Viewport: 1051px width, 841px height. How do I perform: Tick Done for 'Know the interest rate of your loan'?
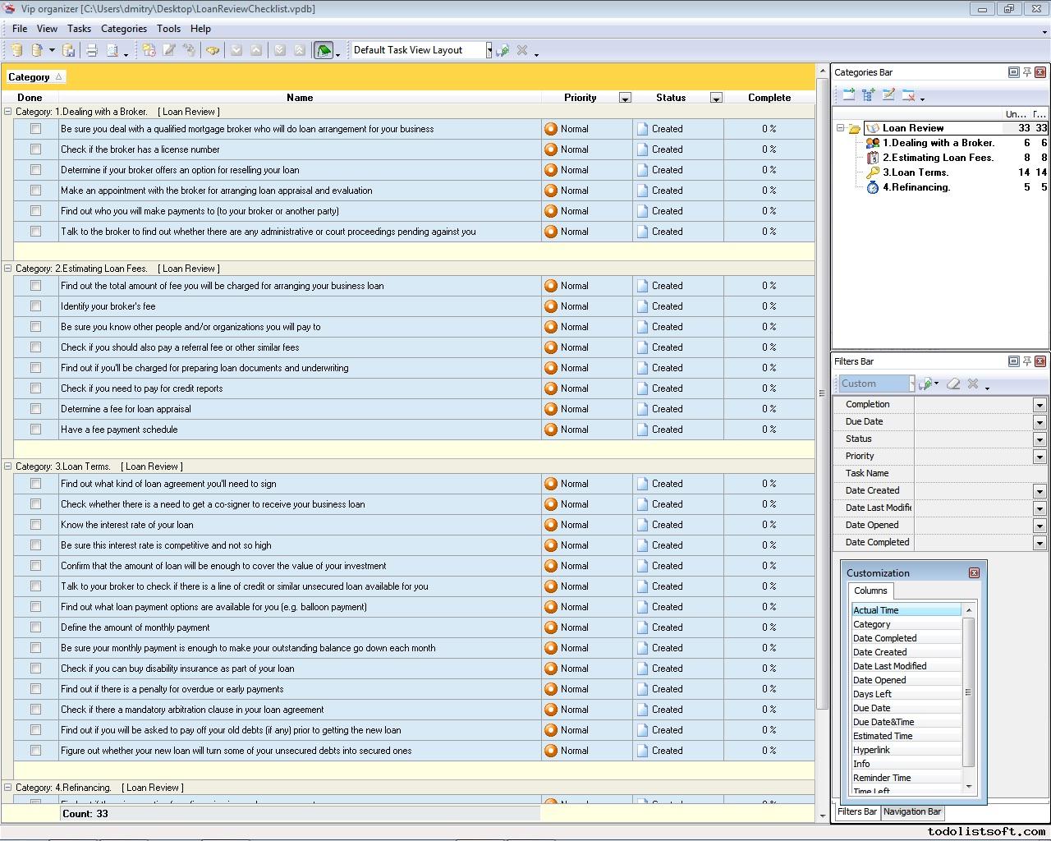[35, 525]
